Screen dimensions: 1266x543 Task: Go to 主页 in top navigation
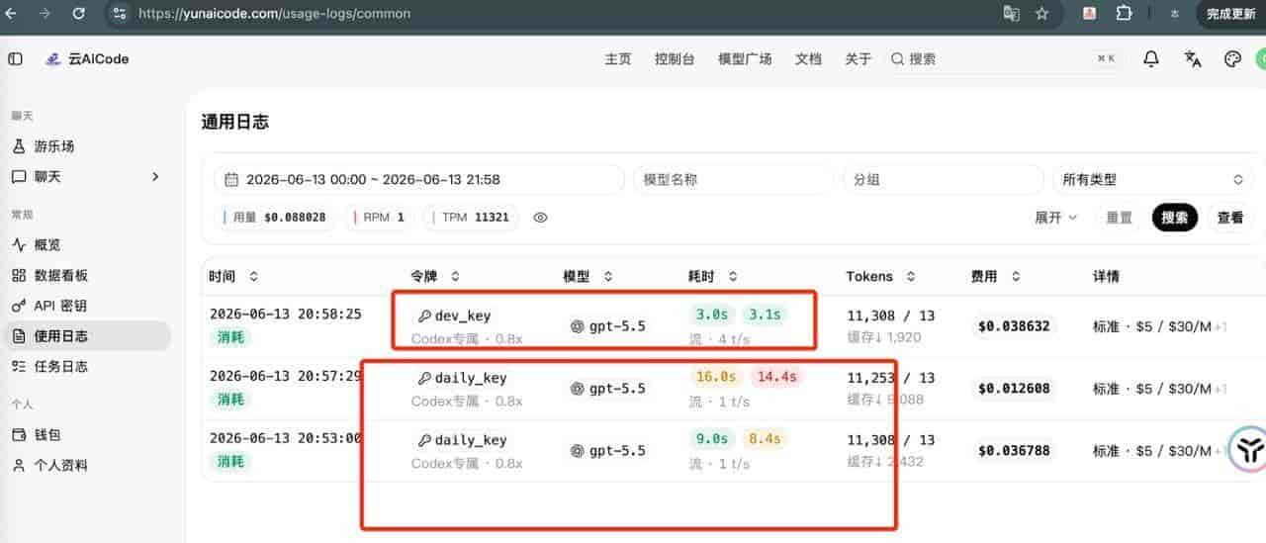click(618, 59)
